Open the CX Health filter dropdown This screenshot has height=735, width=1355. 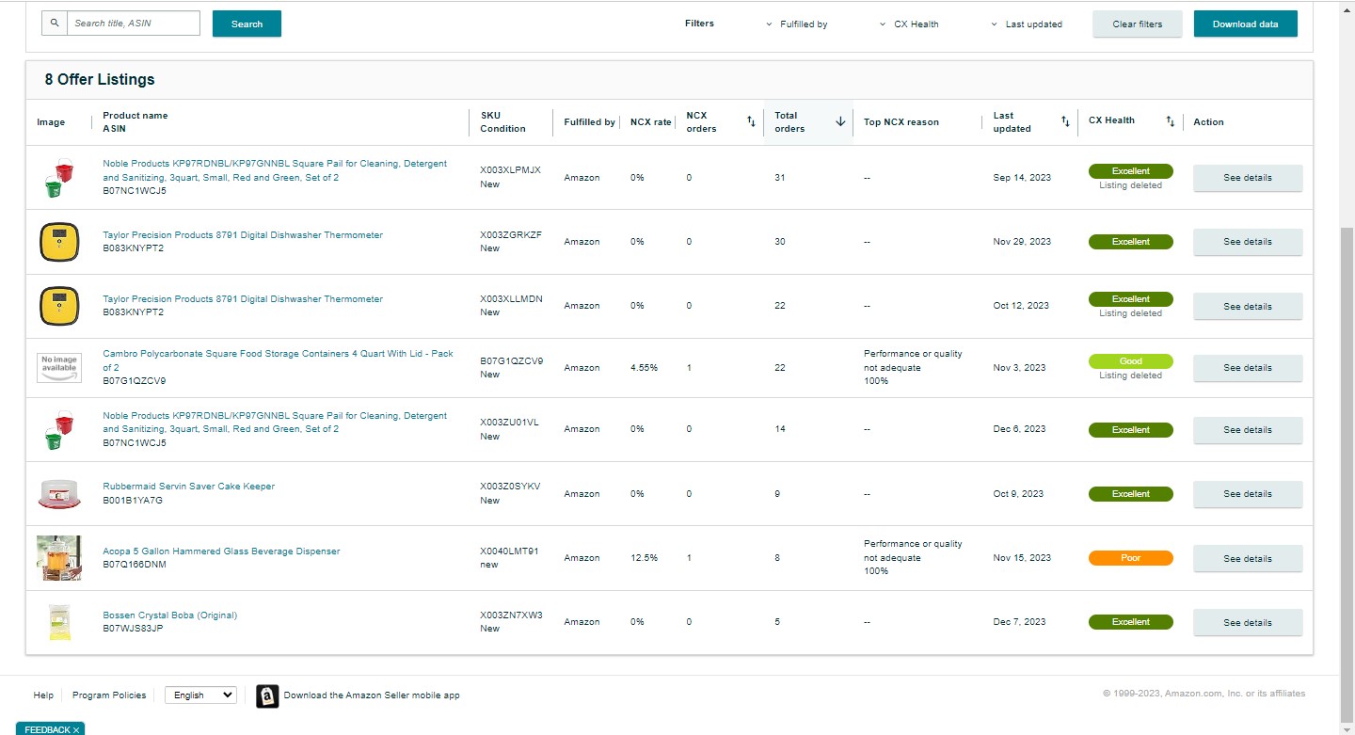[x=909, y=24]
